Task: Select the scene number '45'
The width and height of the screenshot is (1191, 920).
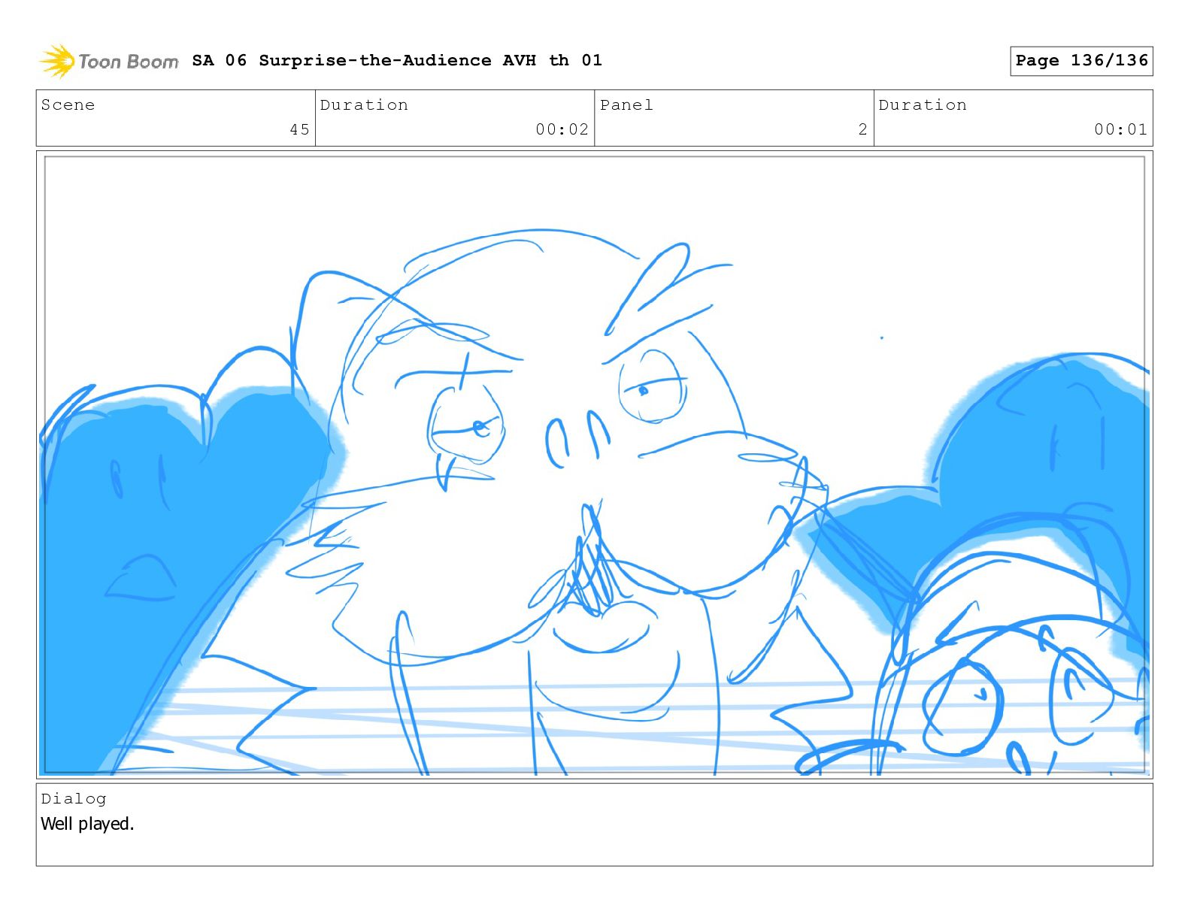Action: click(299, 129)
